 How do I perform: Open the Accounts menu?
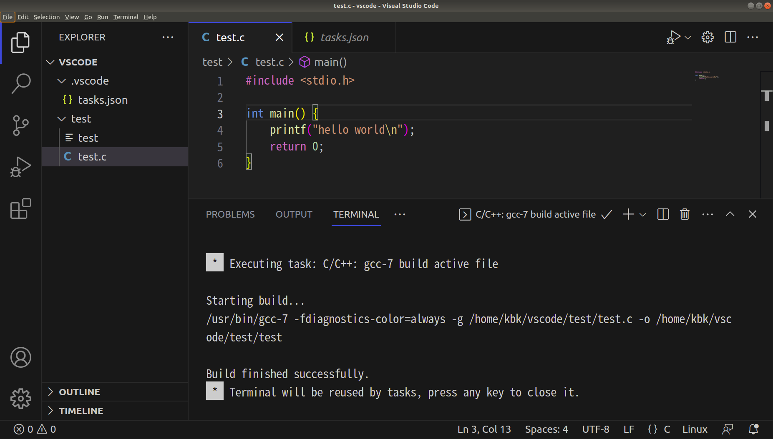click(20, 357)
